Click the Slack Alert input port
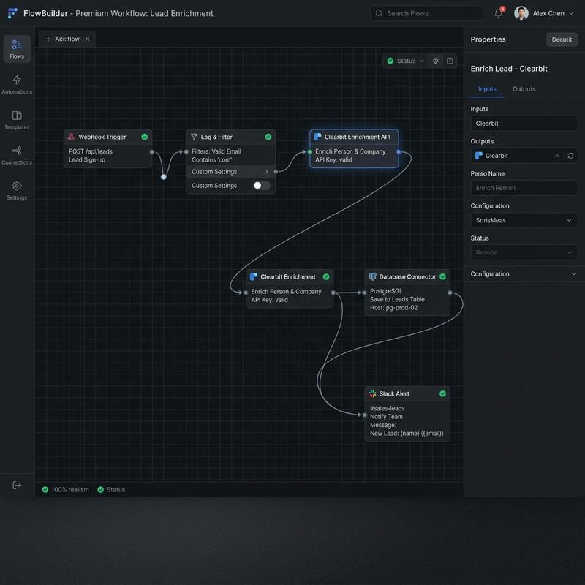 point(364,415)
